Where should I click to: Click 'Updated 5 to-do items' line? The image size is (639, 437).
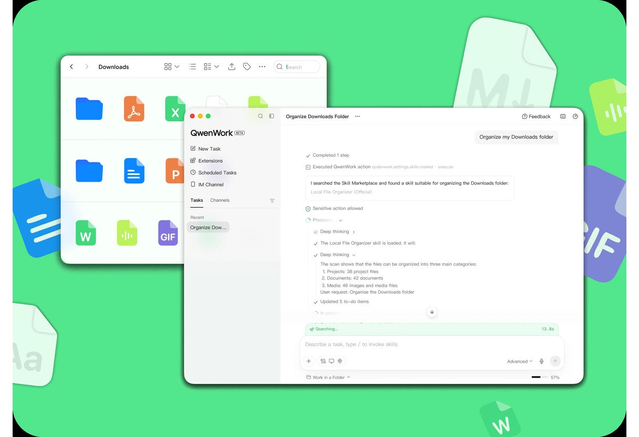click(341, 302)
